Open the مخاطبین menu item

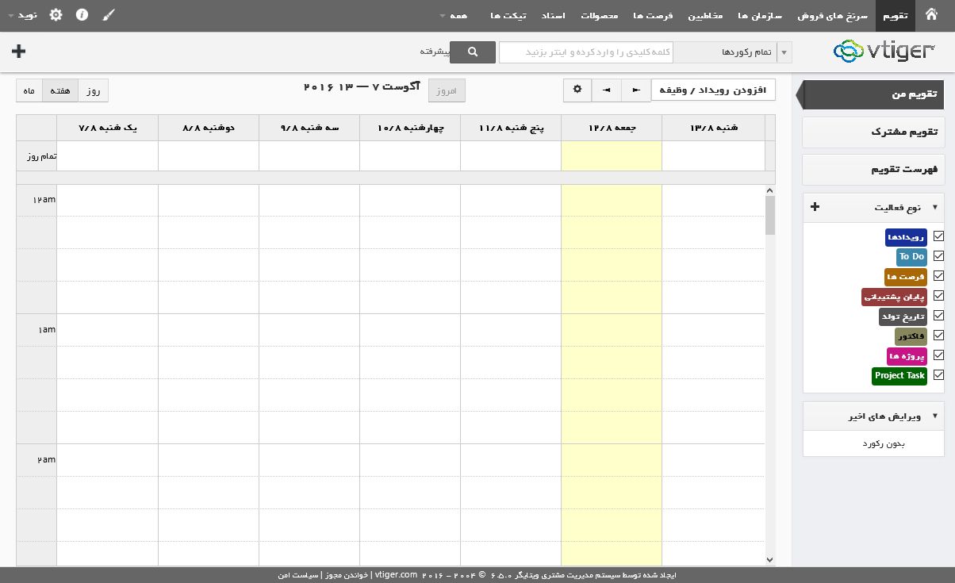point(704,16)
